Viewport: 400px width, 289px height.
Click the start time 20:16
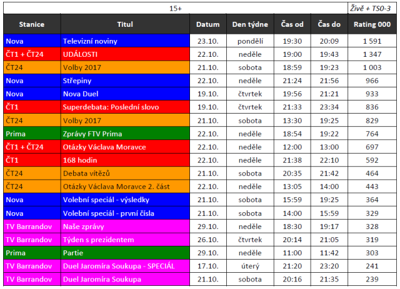(x=292, y=279)
